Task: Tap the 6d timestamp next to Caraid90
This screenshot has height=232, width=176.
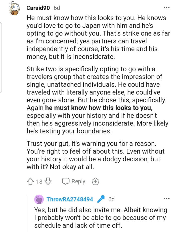Action: click(x=57, y=8)
